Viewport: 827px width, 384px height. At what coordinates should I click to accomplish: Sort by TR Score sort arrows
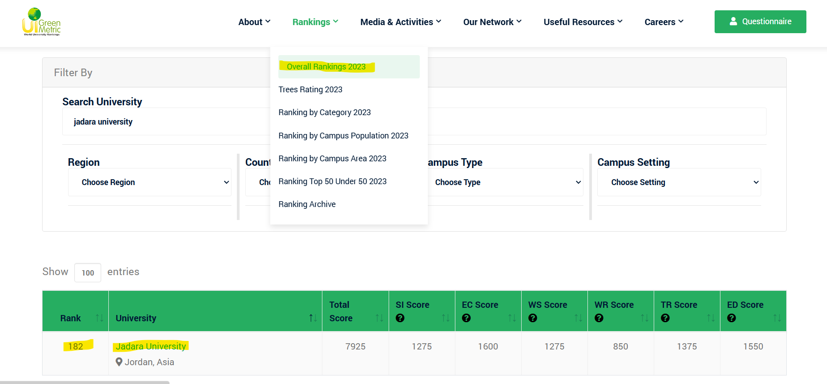click(x=711, y=318)
